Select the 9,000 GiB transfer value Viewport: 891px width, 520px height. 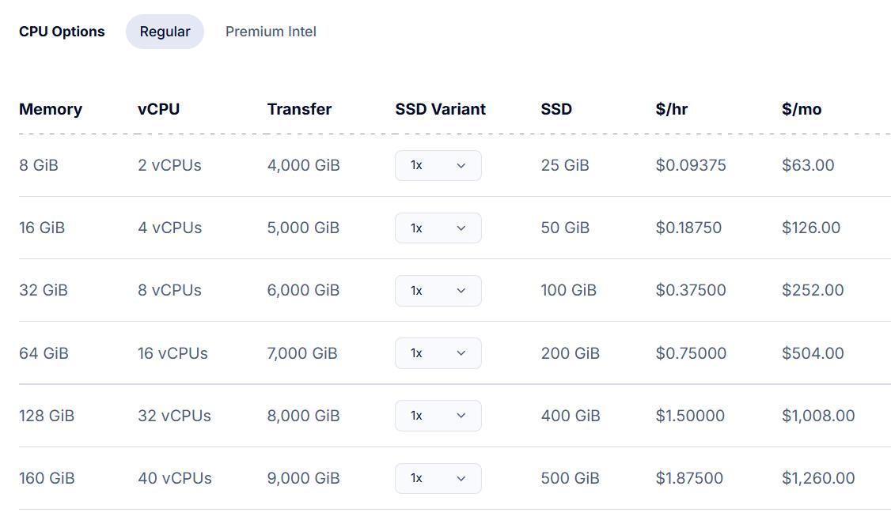[303, 478]
